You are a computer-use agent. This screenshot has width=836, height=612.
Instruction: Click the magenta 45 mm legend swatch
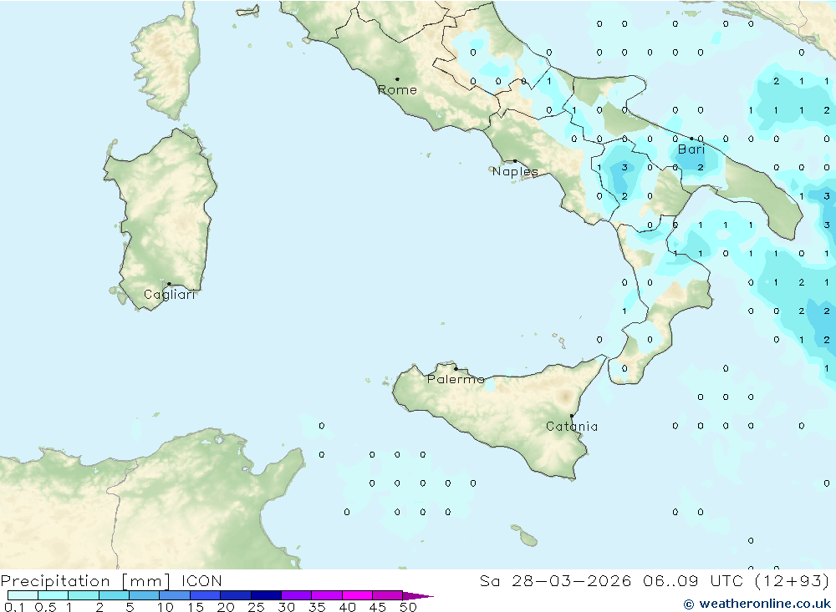click(387, 595)
